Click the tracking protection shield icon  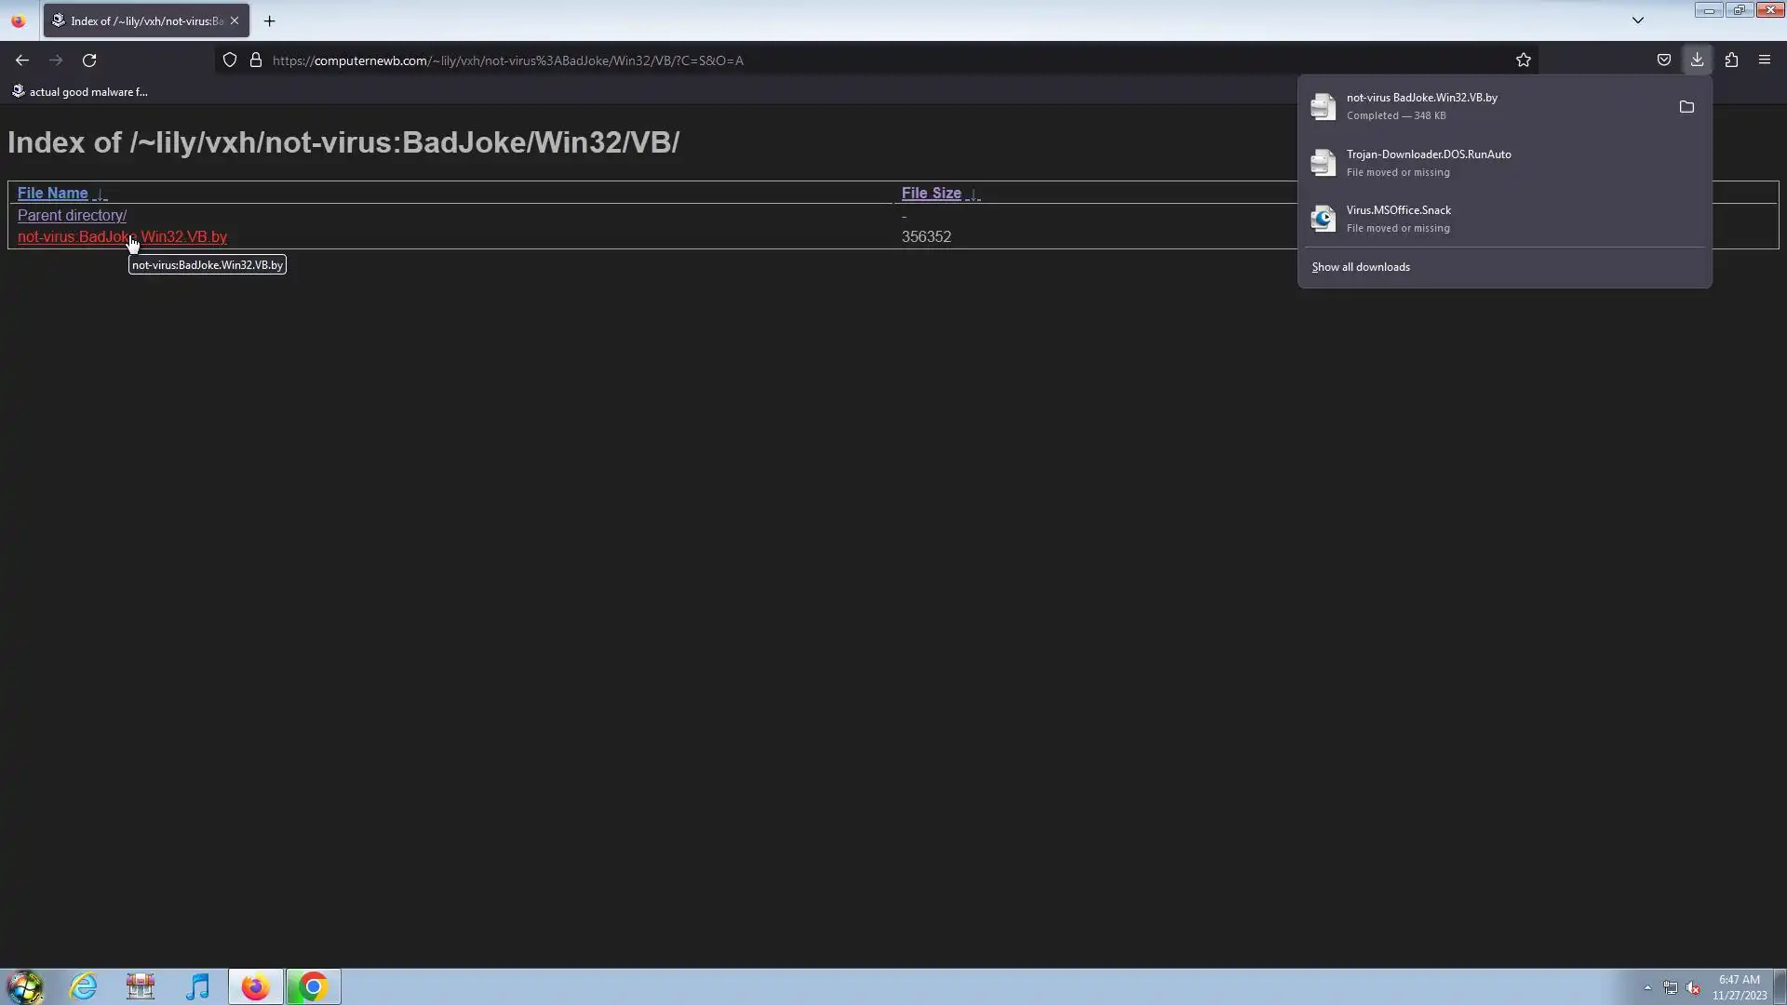[x=230, y=60]
